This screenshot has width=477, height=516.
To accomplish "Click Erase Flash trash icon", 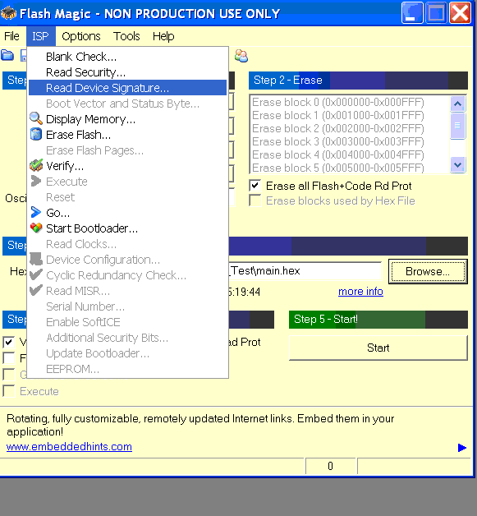I will [36, 134].
